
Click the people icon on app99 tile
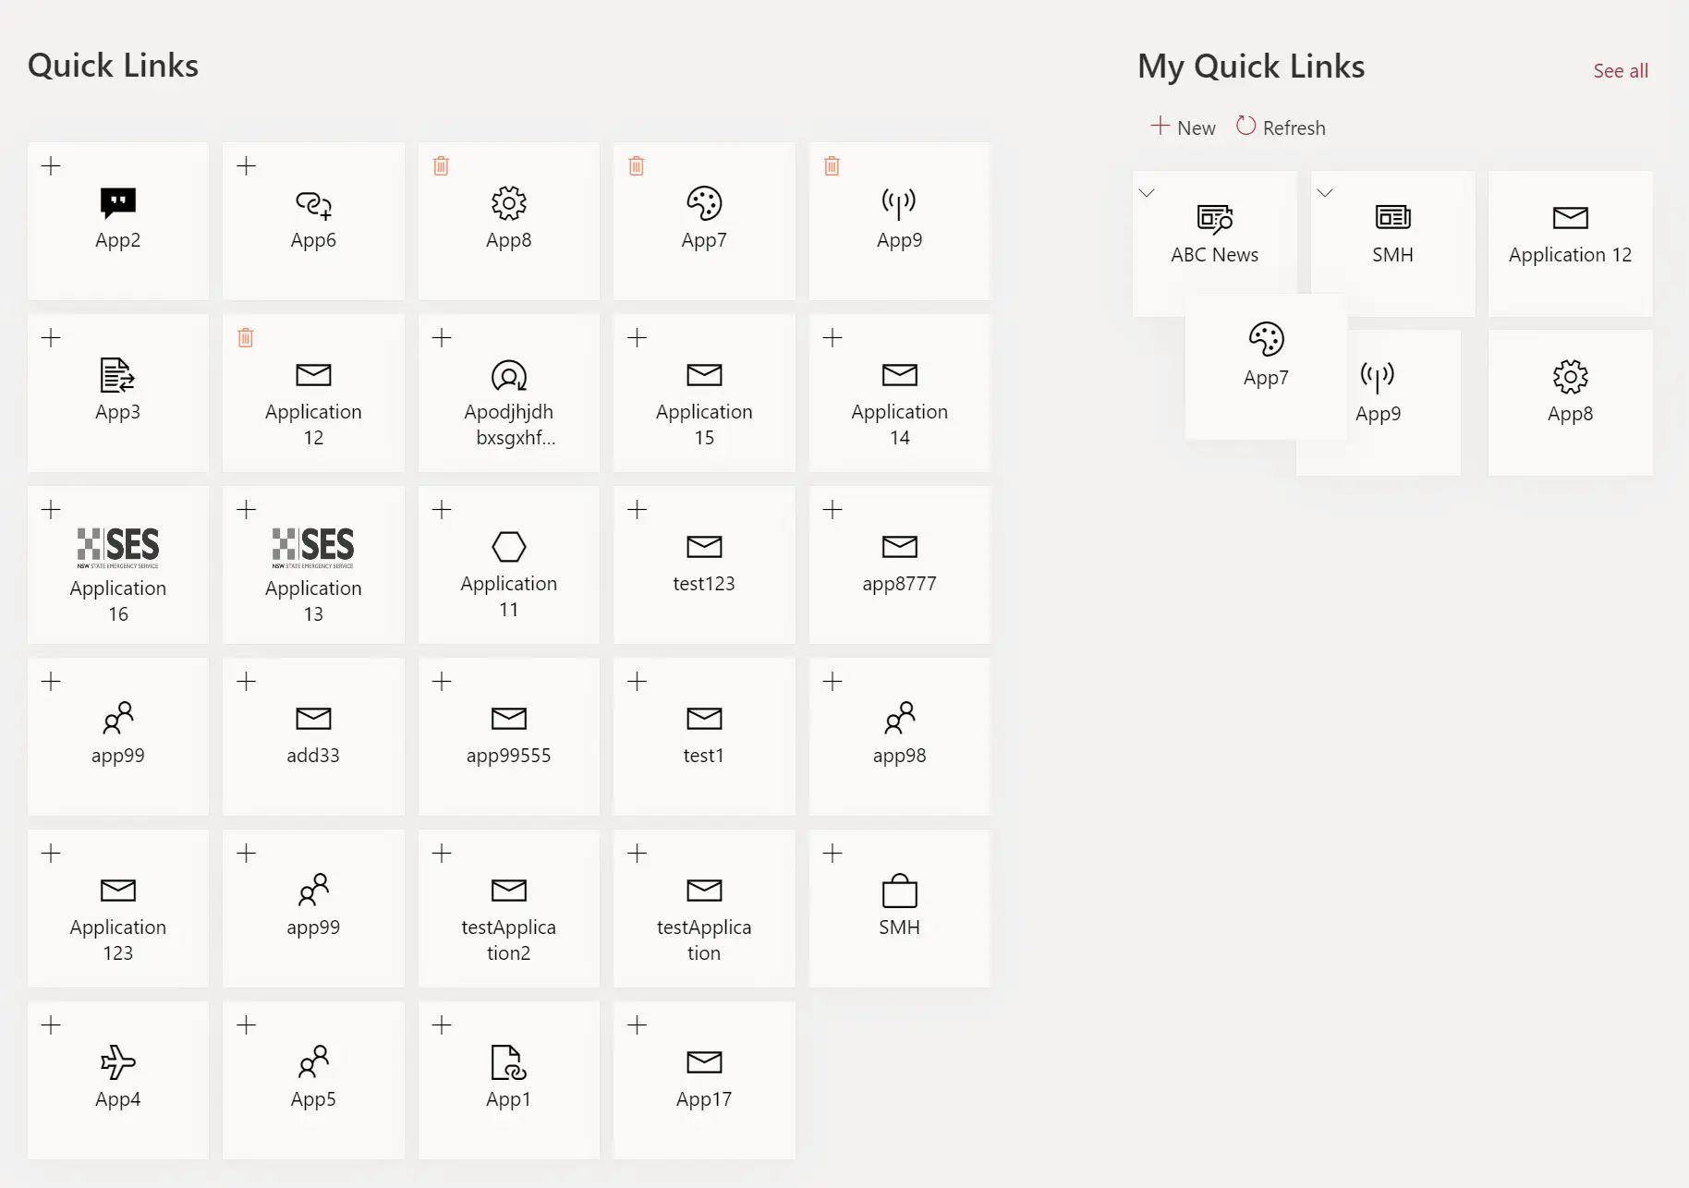click(x=117, y=719)
